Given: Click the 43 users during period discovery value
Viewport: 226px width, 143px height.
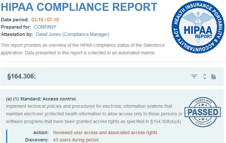Looking at the screenshot, I should click(x=76, y=140).
